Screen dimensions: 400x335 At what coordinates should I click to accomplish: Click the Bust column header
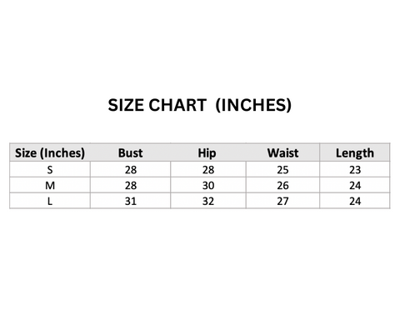click(130, 153)
